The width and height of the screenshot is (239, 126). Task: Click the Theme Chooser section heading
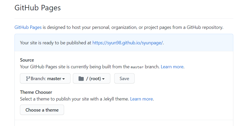coord(36,92)
